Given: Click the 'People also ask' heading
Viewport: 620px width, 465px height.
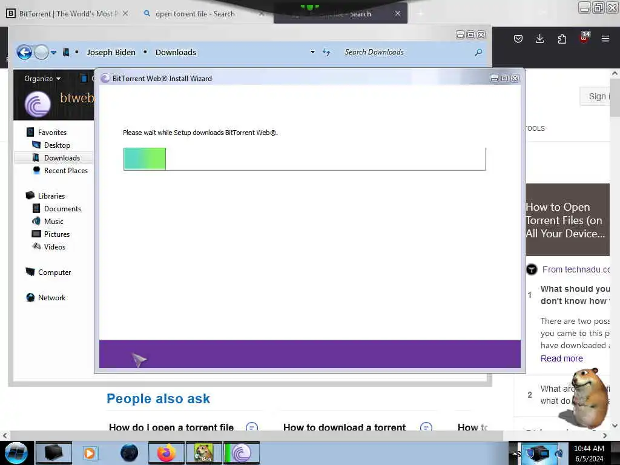Looking at the screenshot, I should pos(158,398).
